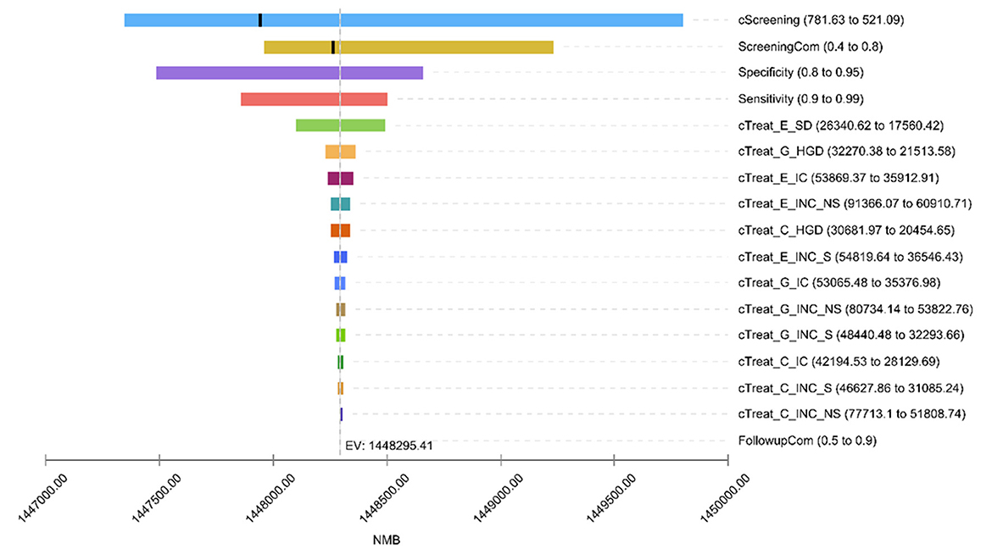Click the light blue cScreening bar
Image resolution: width=992 pixels, height=560 pixels.
(404, 20)
